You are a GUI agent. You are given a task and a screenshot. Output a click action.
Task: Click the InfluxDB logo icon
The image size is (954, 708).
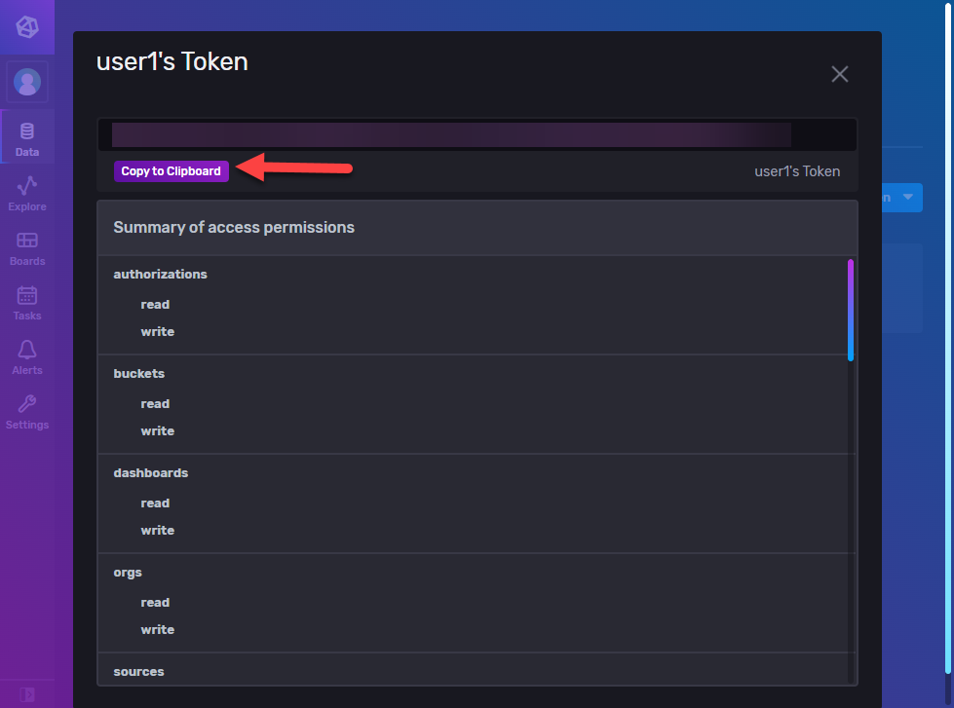click(x=26, y=26)
